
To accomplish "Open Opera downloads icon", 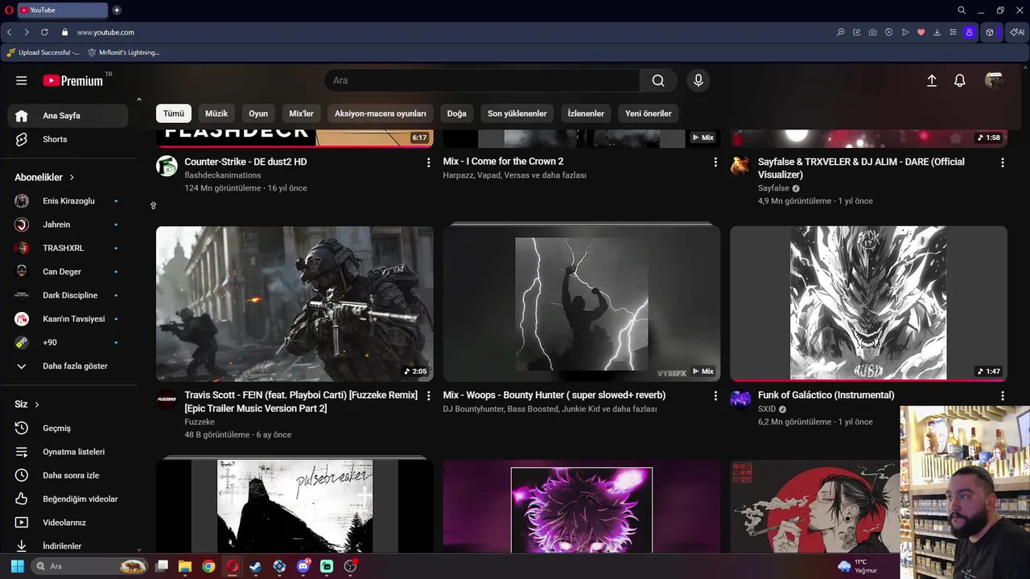I will [937, 32].
